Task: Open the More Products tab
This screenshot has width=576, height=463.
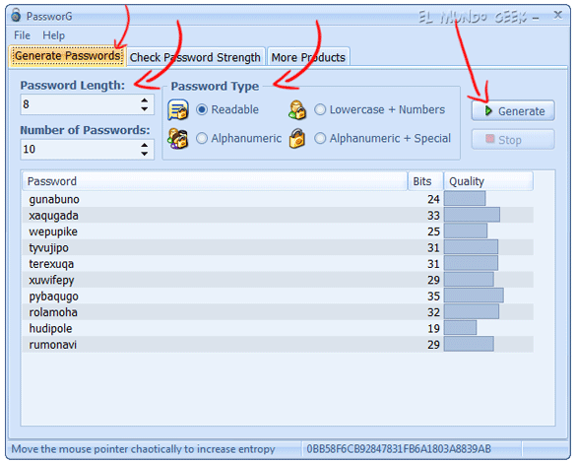Action: pyautogui.click(x=308, y=57)
